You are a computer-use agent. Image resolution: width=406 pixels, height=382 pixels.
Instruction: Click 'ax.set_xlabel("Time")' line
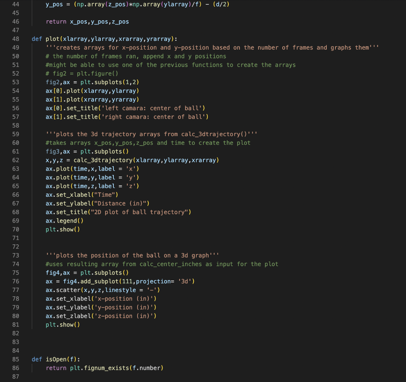[82, 195]
